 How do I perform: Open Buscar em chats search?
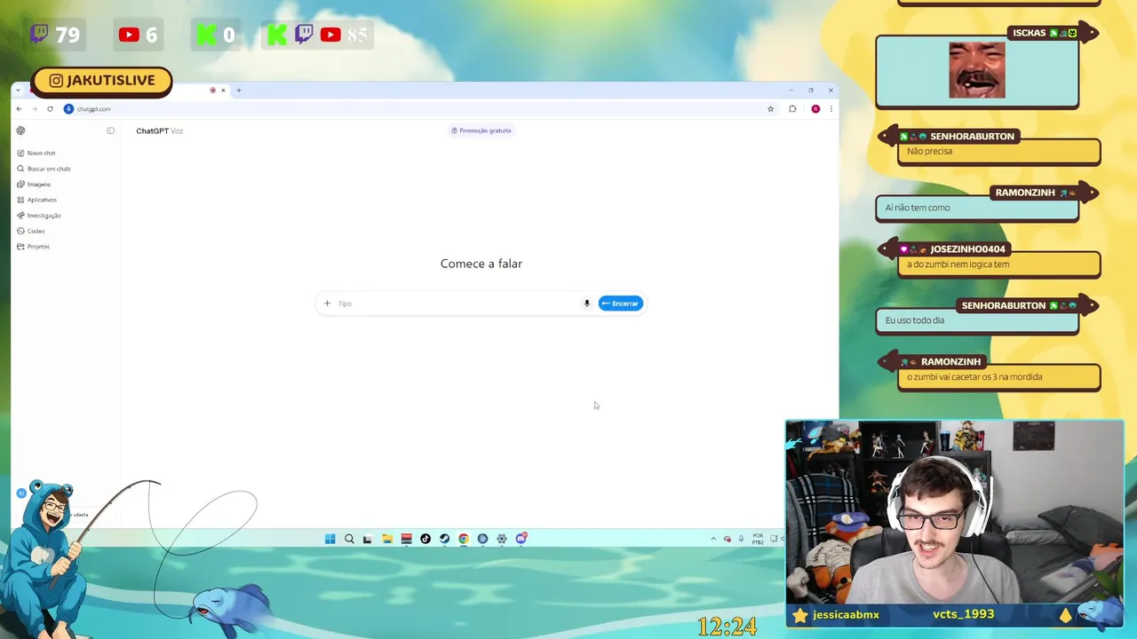click(44, 169)
